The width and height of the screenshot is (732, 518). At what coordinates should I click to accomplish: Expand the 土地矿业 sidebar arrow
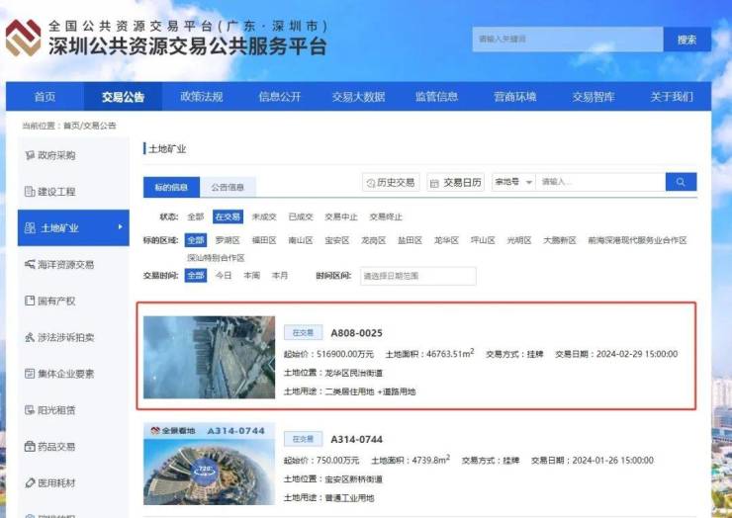120,227
